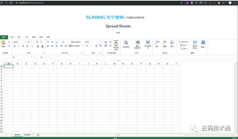
Task: Open the alignment group dialog launcher
Action: pos(81,53)
